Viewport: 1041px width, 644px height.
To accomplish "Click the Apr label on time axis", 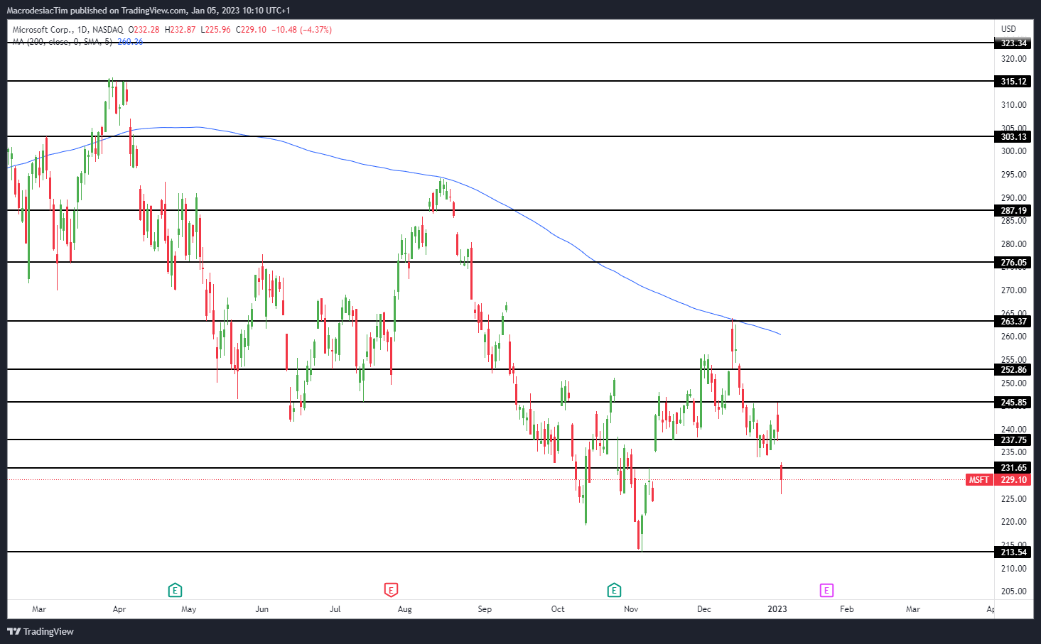I will click(119, 609).
